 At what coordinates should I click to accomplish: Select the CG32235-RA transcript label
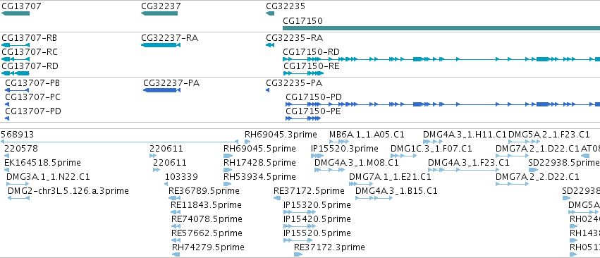tap(294, 38)
